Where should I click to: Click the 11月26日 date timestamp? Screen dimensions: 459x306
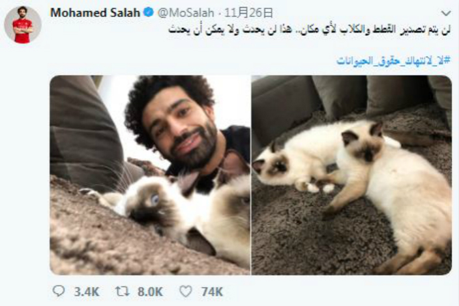coord(248,13)
